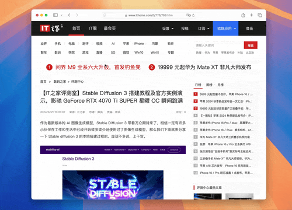Screen dimensions: 292x210
Task: Open the 测评 category
Action: 85,44
